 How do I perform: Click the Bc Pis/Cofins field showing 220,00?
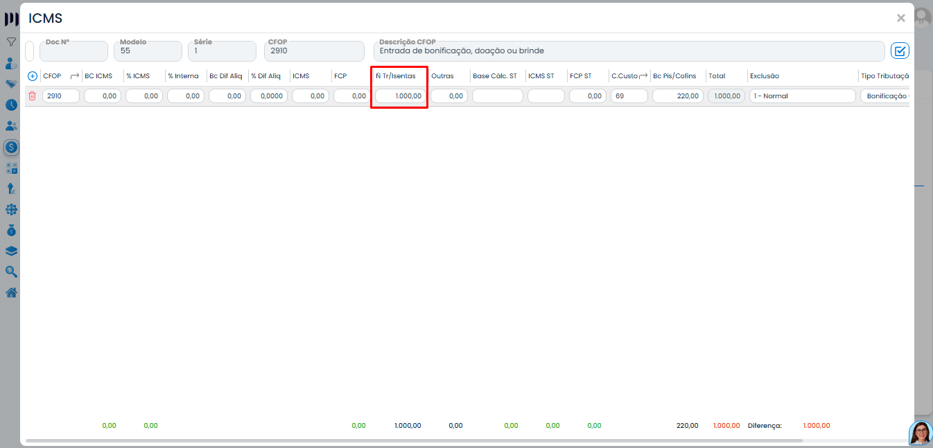(x=677, y=96)
